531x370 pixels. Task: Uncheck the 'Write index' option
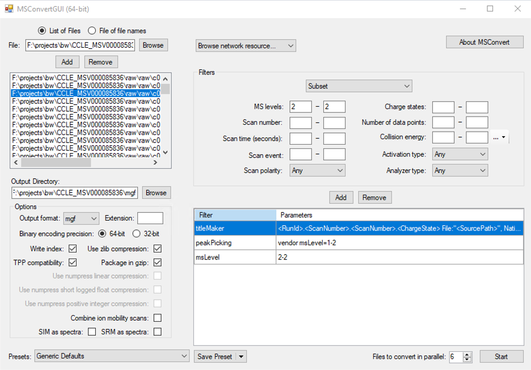pos(73,249)
